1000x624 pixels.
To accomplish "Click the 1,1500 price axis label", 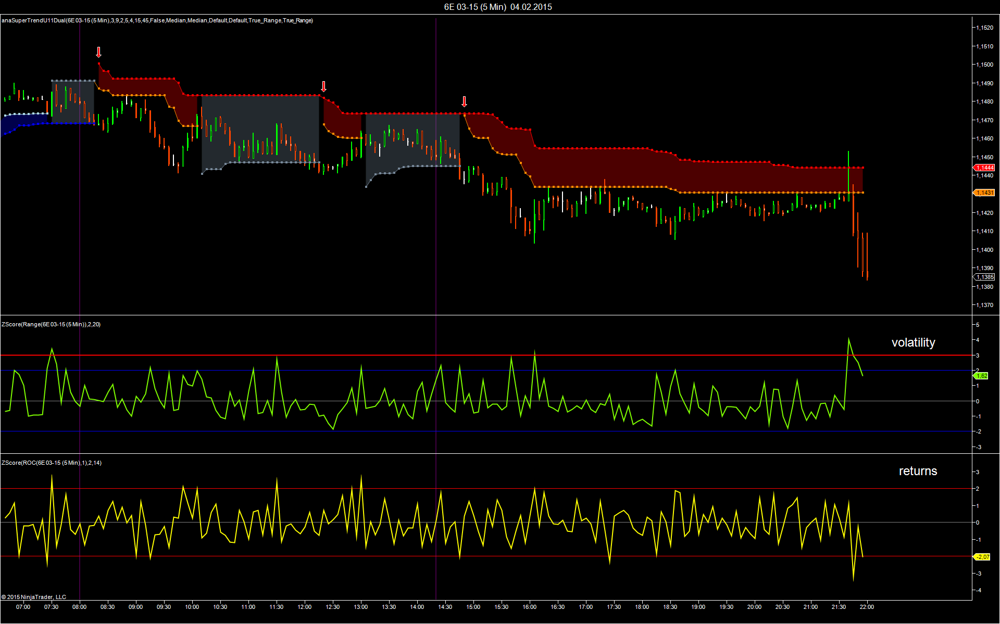I will (x=984, y=65).
